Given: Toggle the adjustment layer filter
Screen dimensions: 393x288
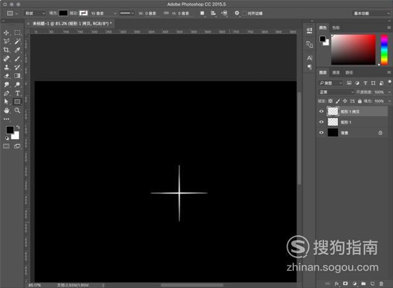Looking at the screenshot, I should click(357, 83).
